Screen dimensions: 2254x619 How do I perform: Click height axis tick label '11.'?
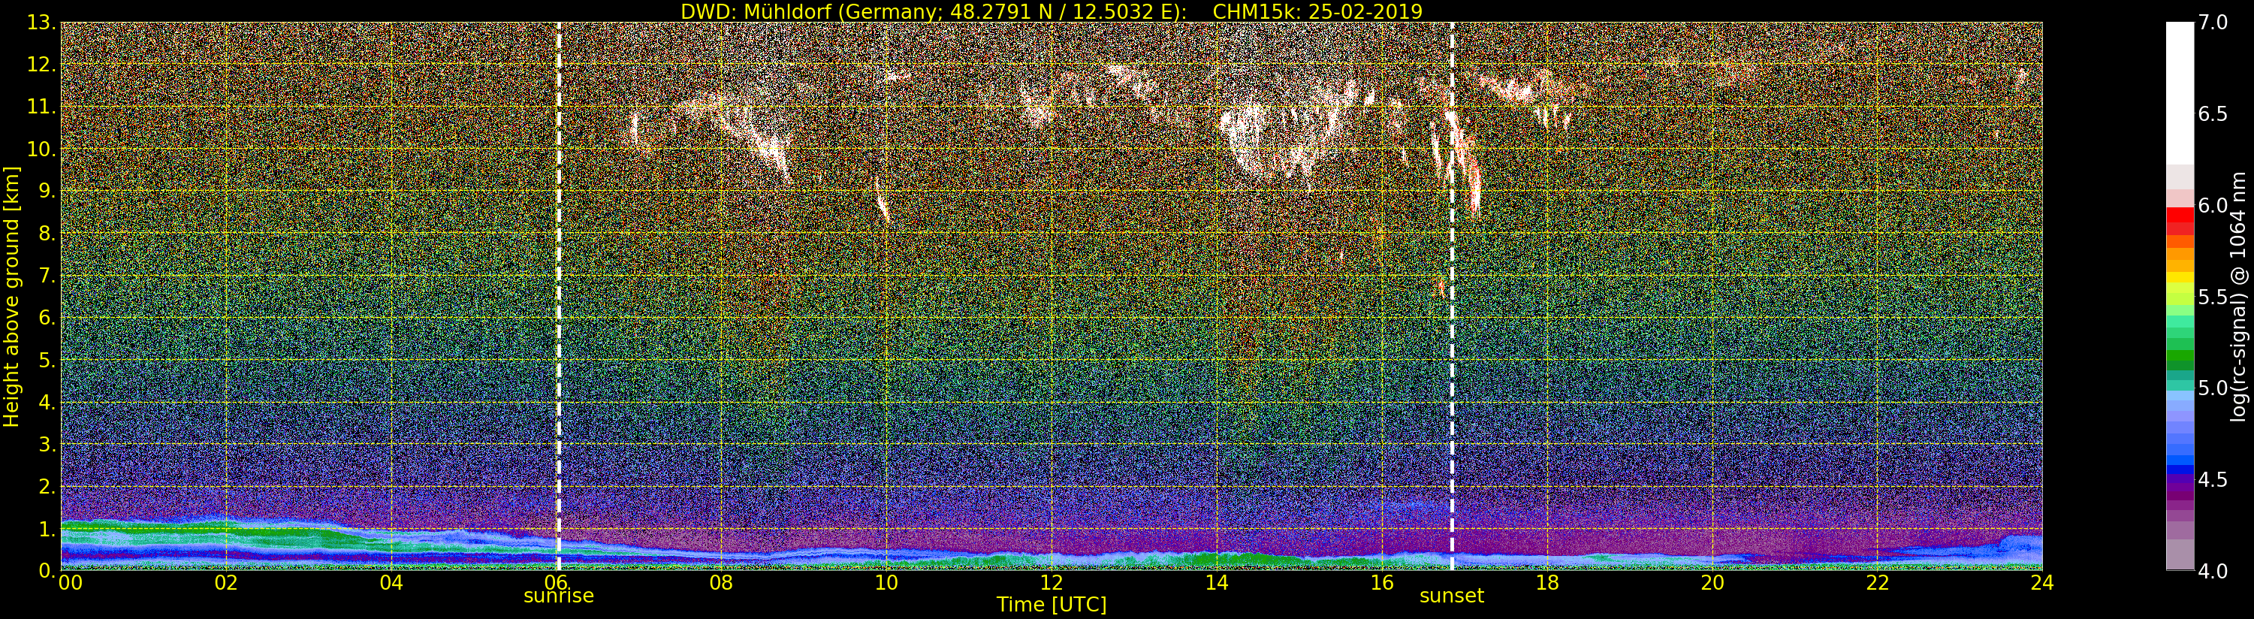[41, 107]
